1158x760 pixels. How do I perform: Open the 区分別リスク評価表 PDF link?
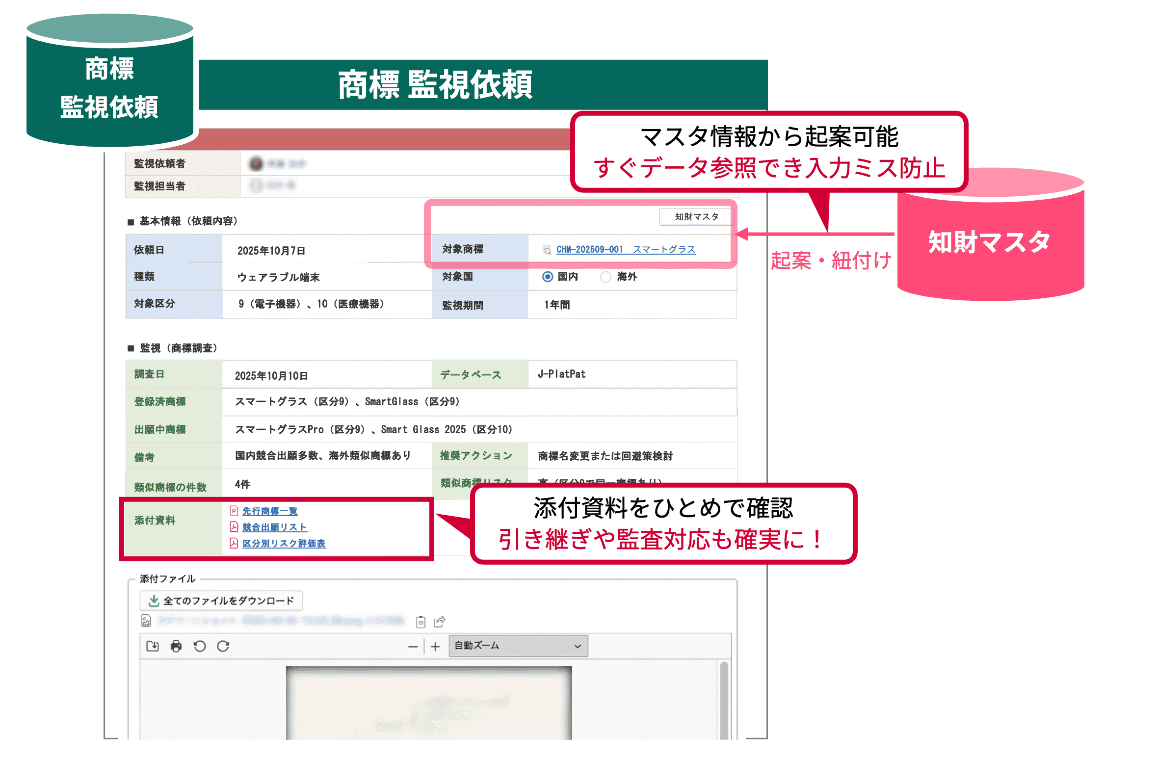[x=284, y=544]
